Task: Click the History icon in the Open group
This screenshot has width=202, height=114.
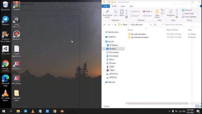Action: point(177,17)
